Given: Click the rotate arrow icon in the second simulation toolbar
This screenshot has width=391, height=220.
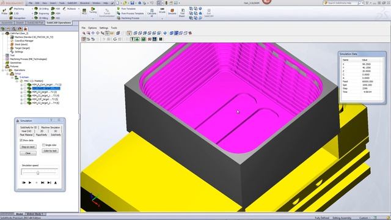Looking at the screenshot, I should click(x=115, y=39).
